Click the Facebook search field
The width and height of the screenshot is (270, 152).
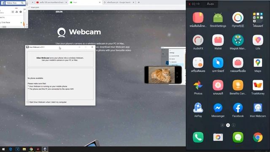(15, 3)
